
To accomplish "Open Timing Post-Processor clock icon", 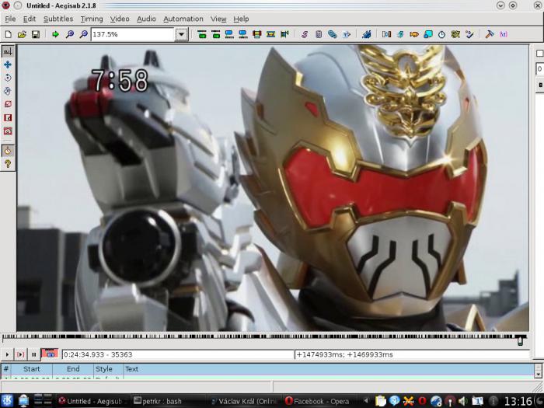I will tap(441, 34).
